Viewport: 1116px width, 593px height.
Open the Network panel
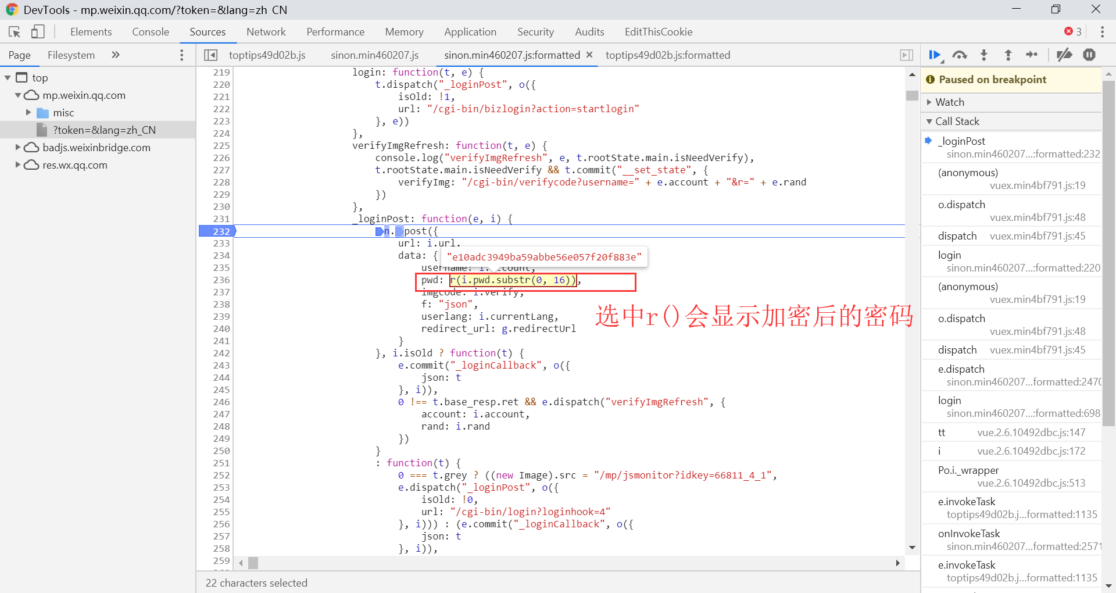click(266, 32)
